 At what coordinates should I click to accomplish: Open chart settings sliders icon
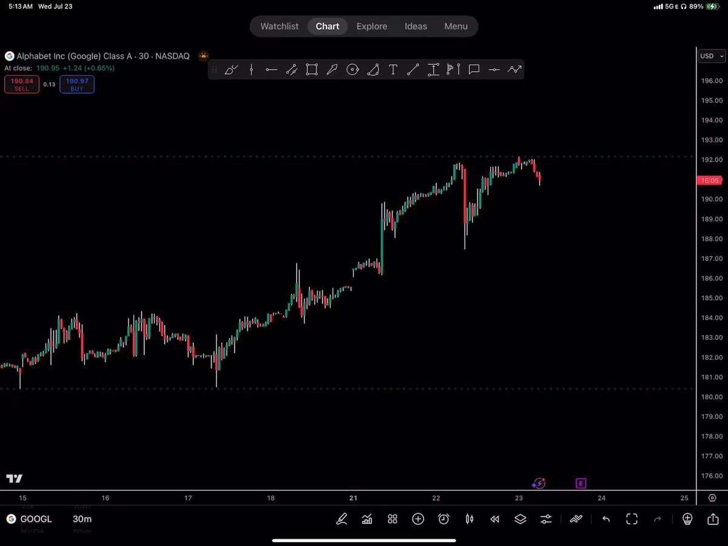pyautogui.click(x=546, y=519)
